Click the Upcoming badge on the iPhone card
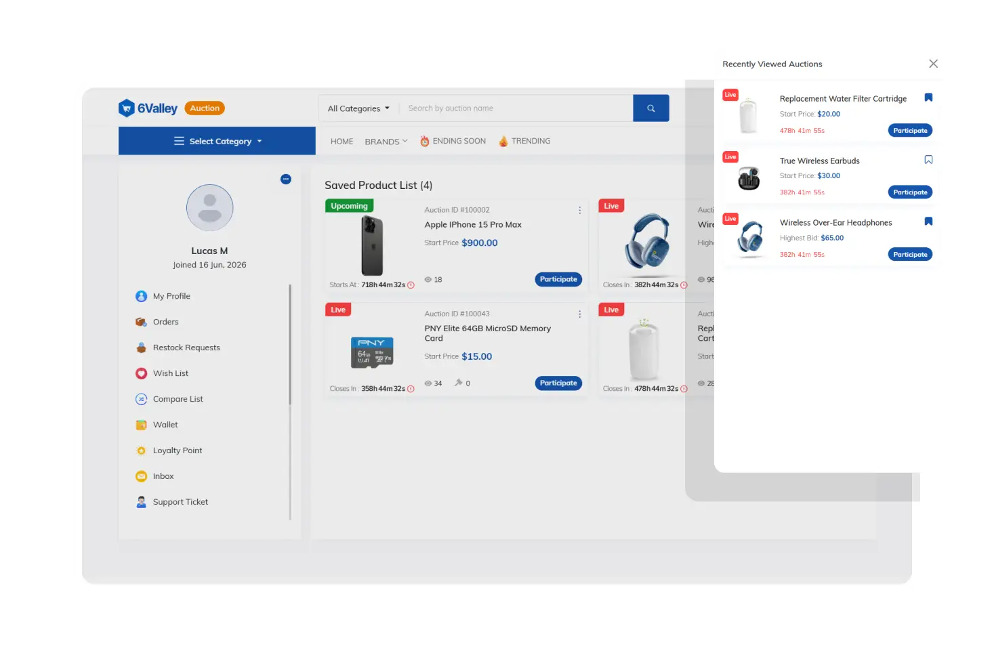This screenshot has height=672, width=994. [x=350, y=206]
